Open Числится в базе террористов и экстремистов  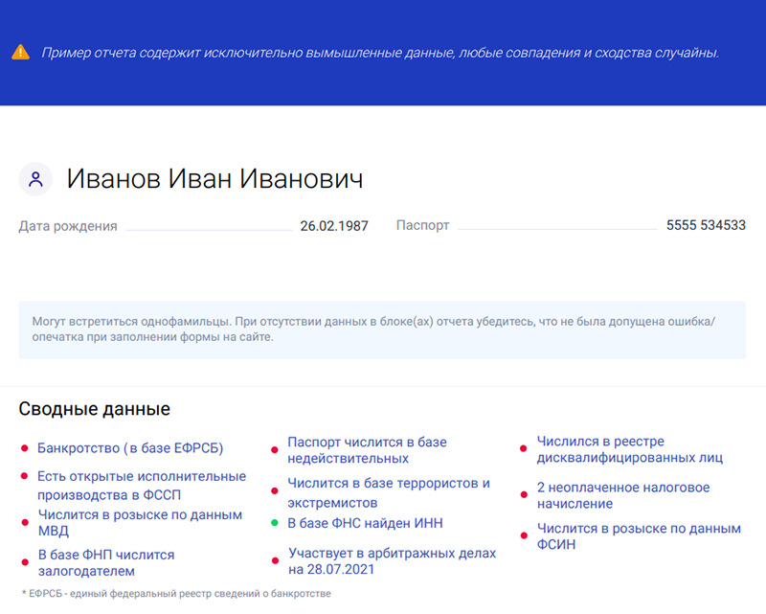click(389, 492)
